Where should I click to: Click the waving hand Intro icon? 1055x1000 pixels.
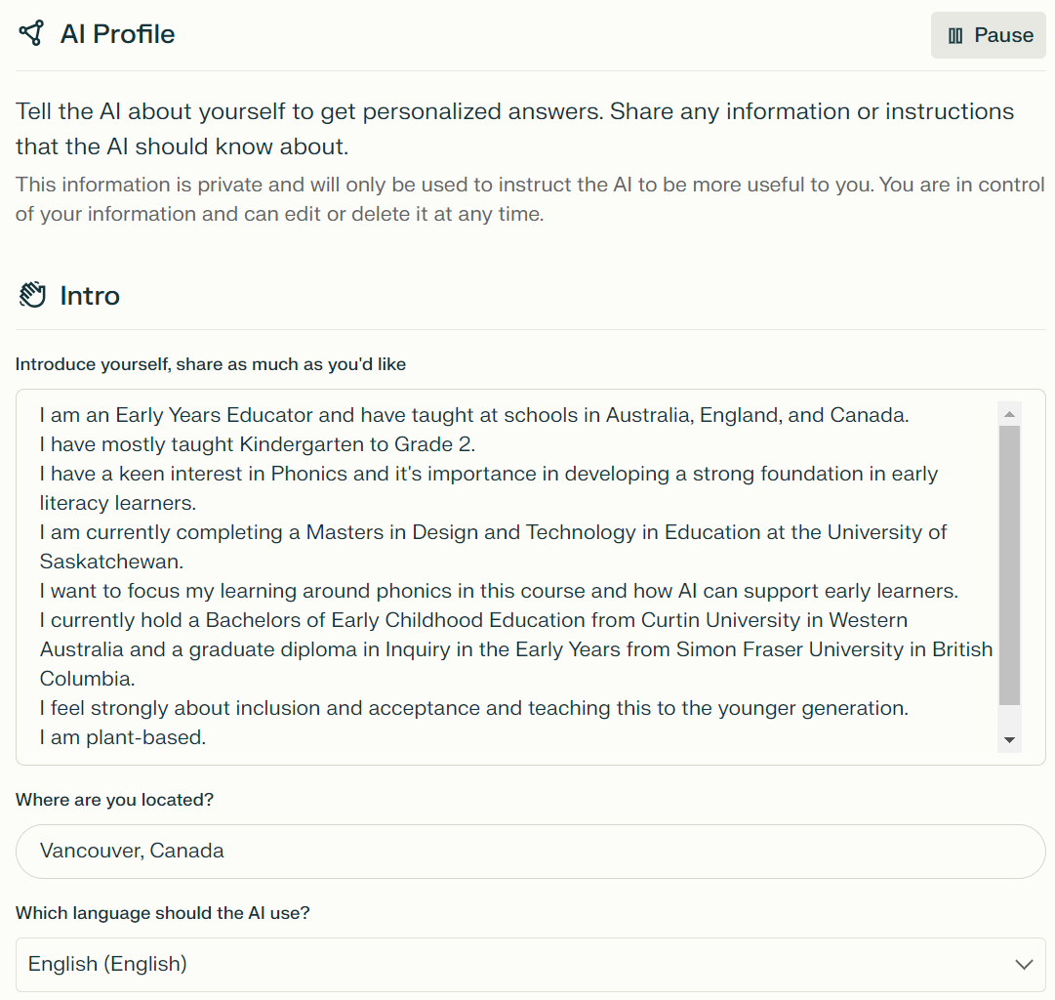point(31,295)
